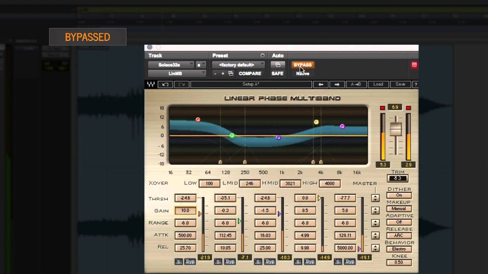Click the COMPARE button
488x274 pixels.
point(250,73)
